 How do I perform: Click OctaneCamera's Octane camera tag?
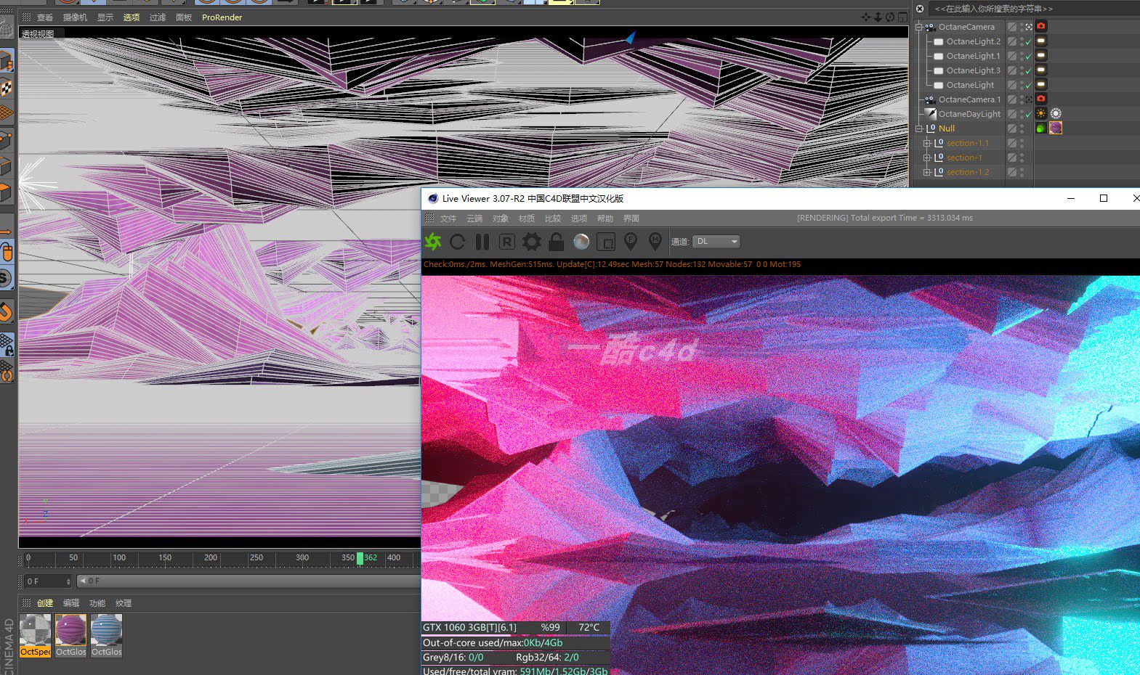(x=1041, y=26)
